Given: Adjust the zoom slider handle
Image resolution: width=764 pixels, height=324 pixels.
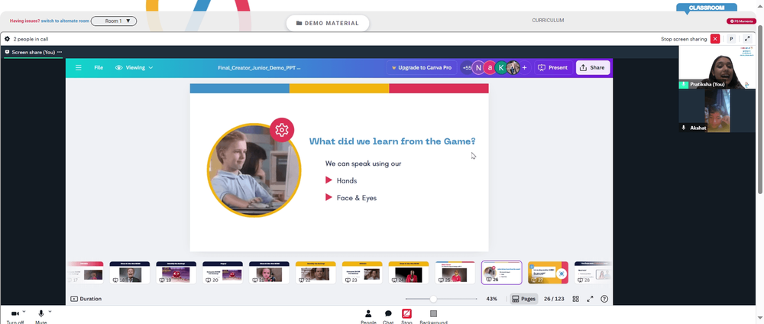Looking at the screenshot, I should coord(433,299).
